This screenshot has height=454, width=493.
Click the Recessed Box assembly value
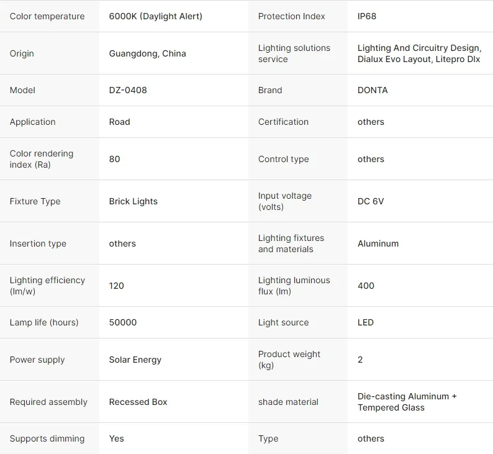pos(138,402)
